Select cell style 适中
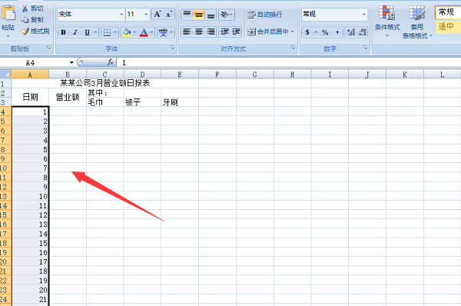 point(448,26)
